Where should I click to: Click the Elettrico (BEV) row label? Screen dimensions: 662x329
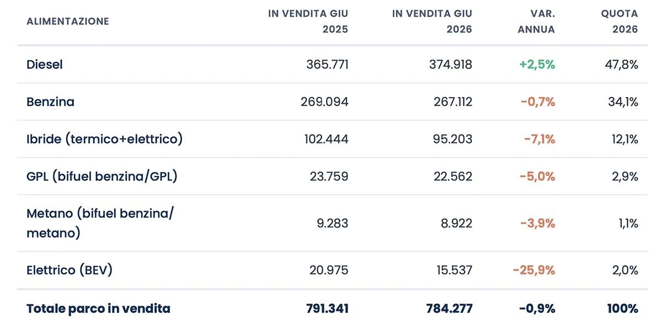click(x=70, y=270)
